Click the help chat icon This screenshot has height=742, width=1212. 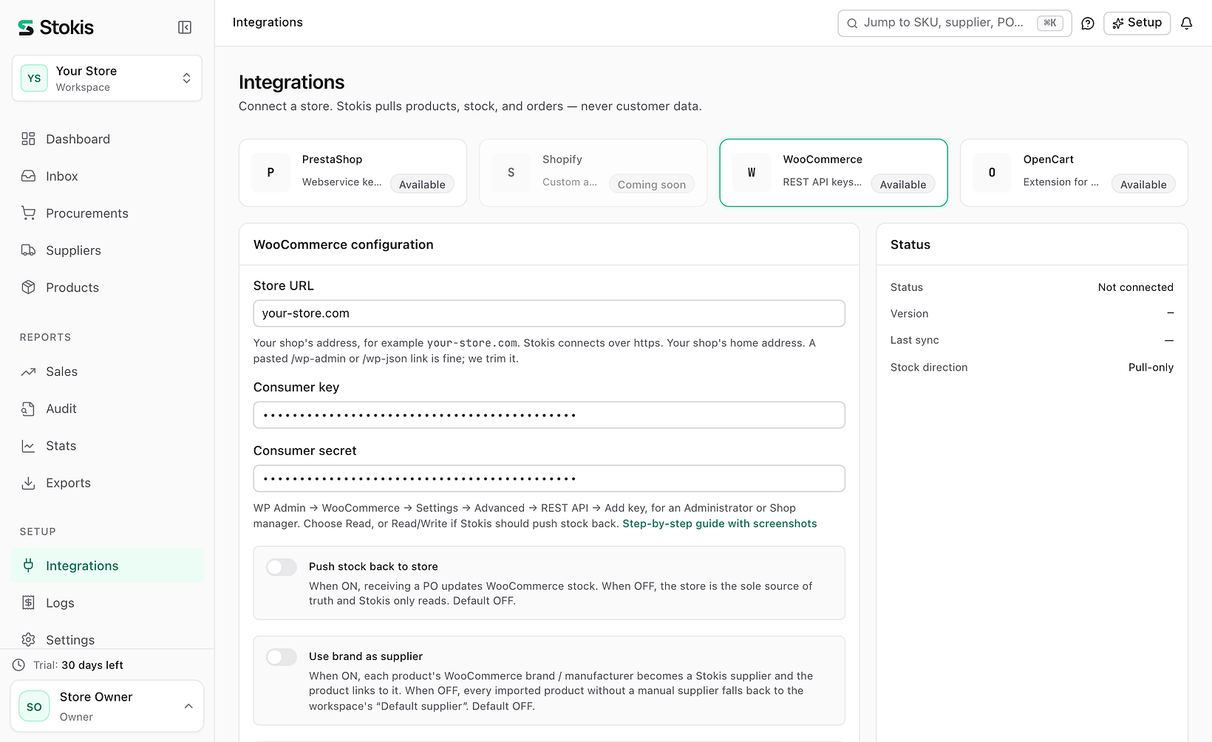point(1088,23)
